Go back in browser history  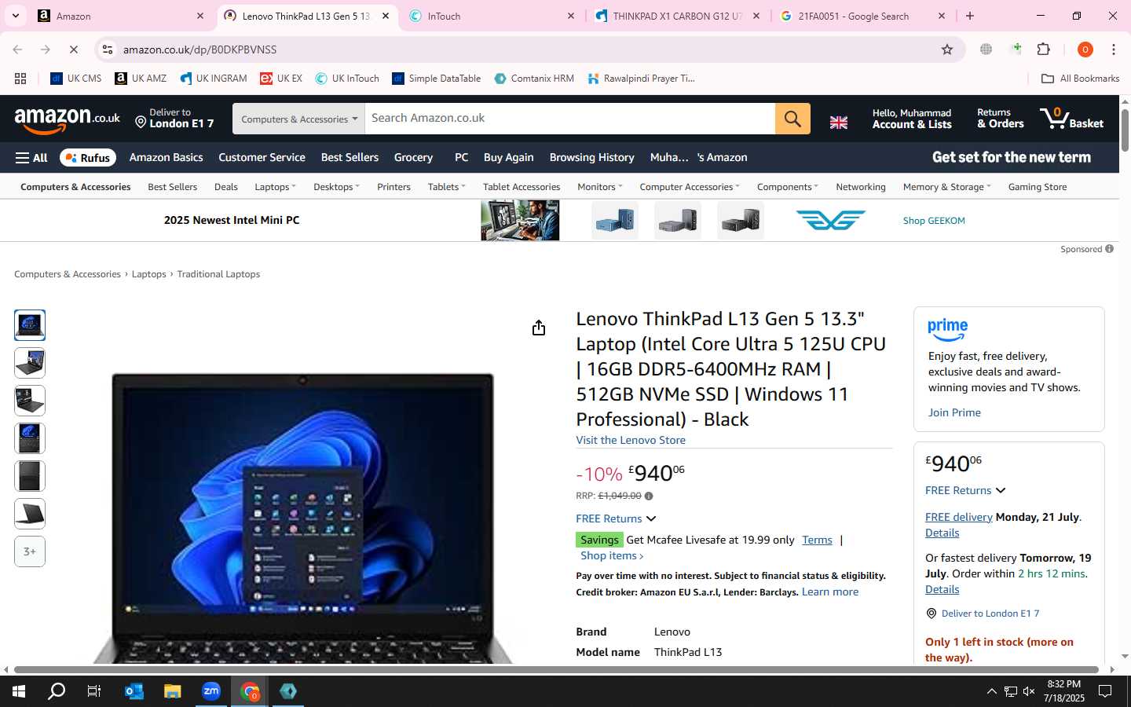(x=17, y=49)
